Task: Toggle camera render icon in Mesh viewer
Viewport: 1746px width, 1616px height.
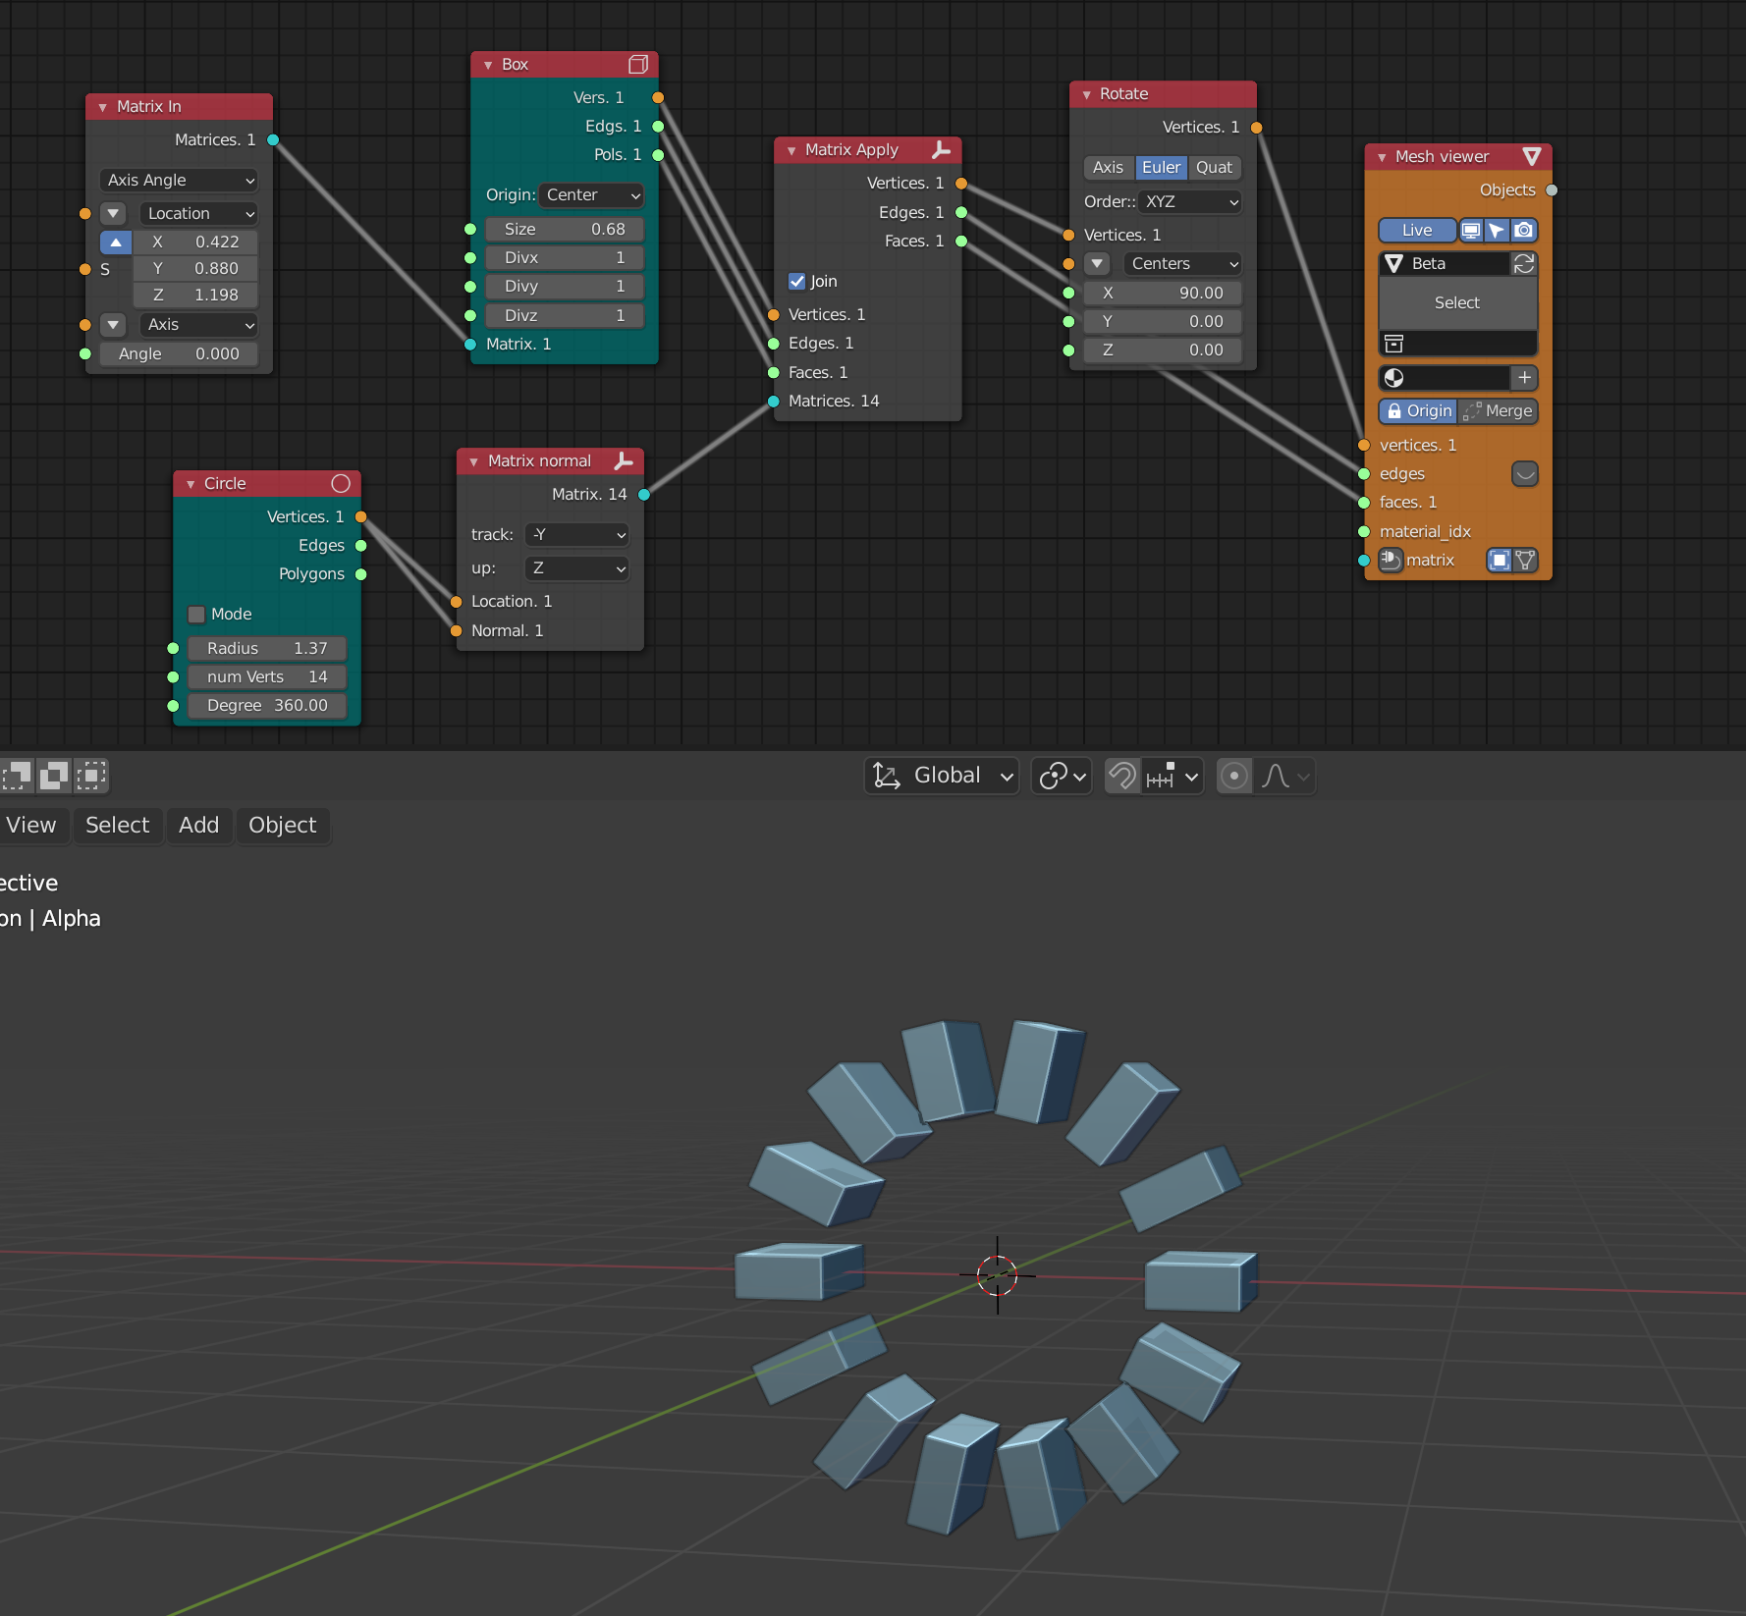Action: (x=1523, y=230)
